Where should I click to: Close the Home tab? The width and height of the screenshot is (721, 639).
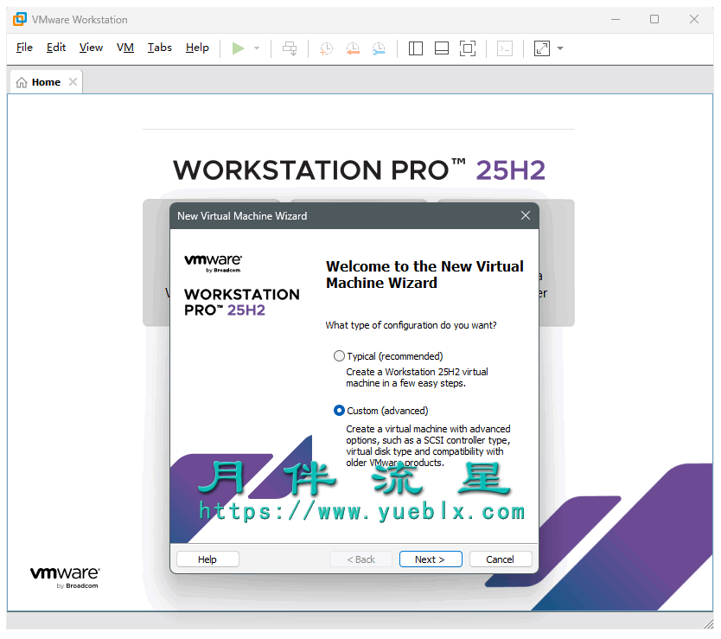click(x=73, y=82)
